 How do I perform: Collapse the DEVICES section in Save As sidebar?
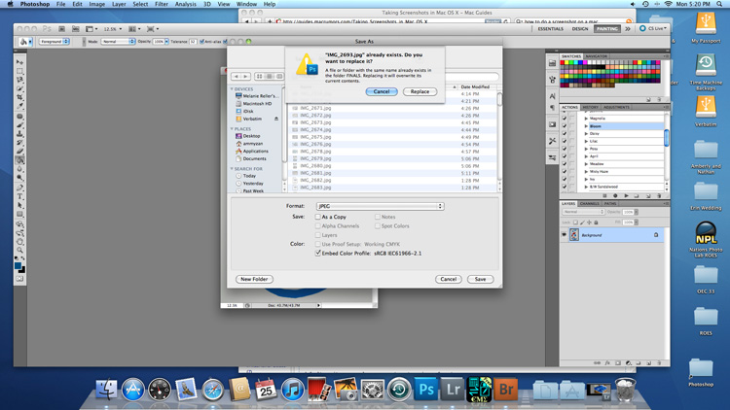pos(232,88)
